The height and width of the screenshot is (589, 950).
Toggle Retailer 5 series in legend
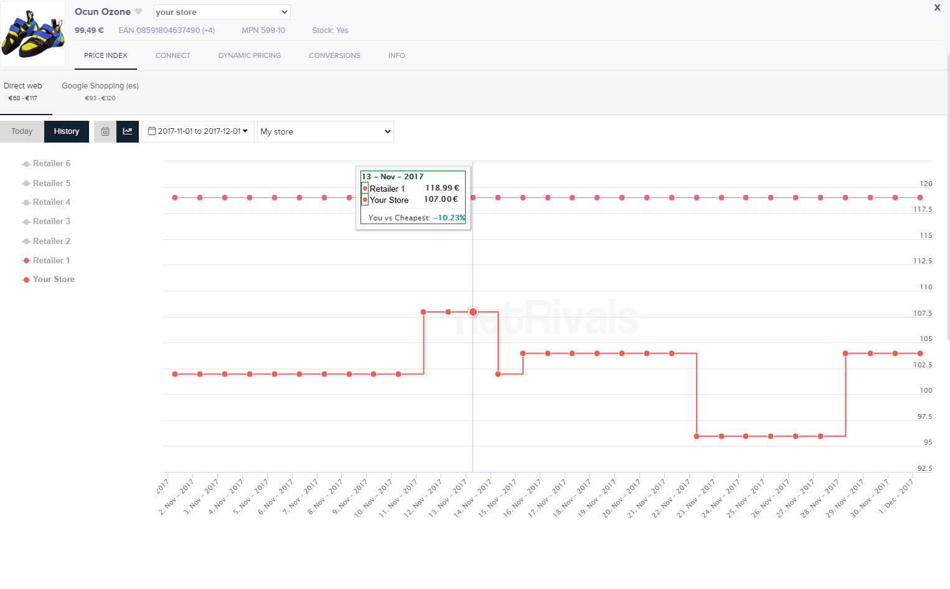click(46, 183)
